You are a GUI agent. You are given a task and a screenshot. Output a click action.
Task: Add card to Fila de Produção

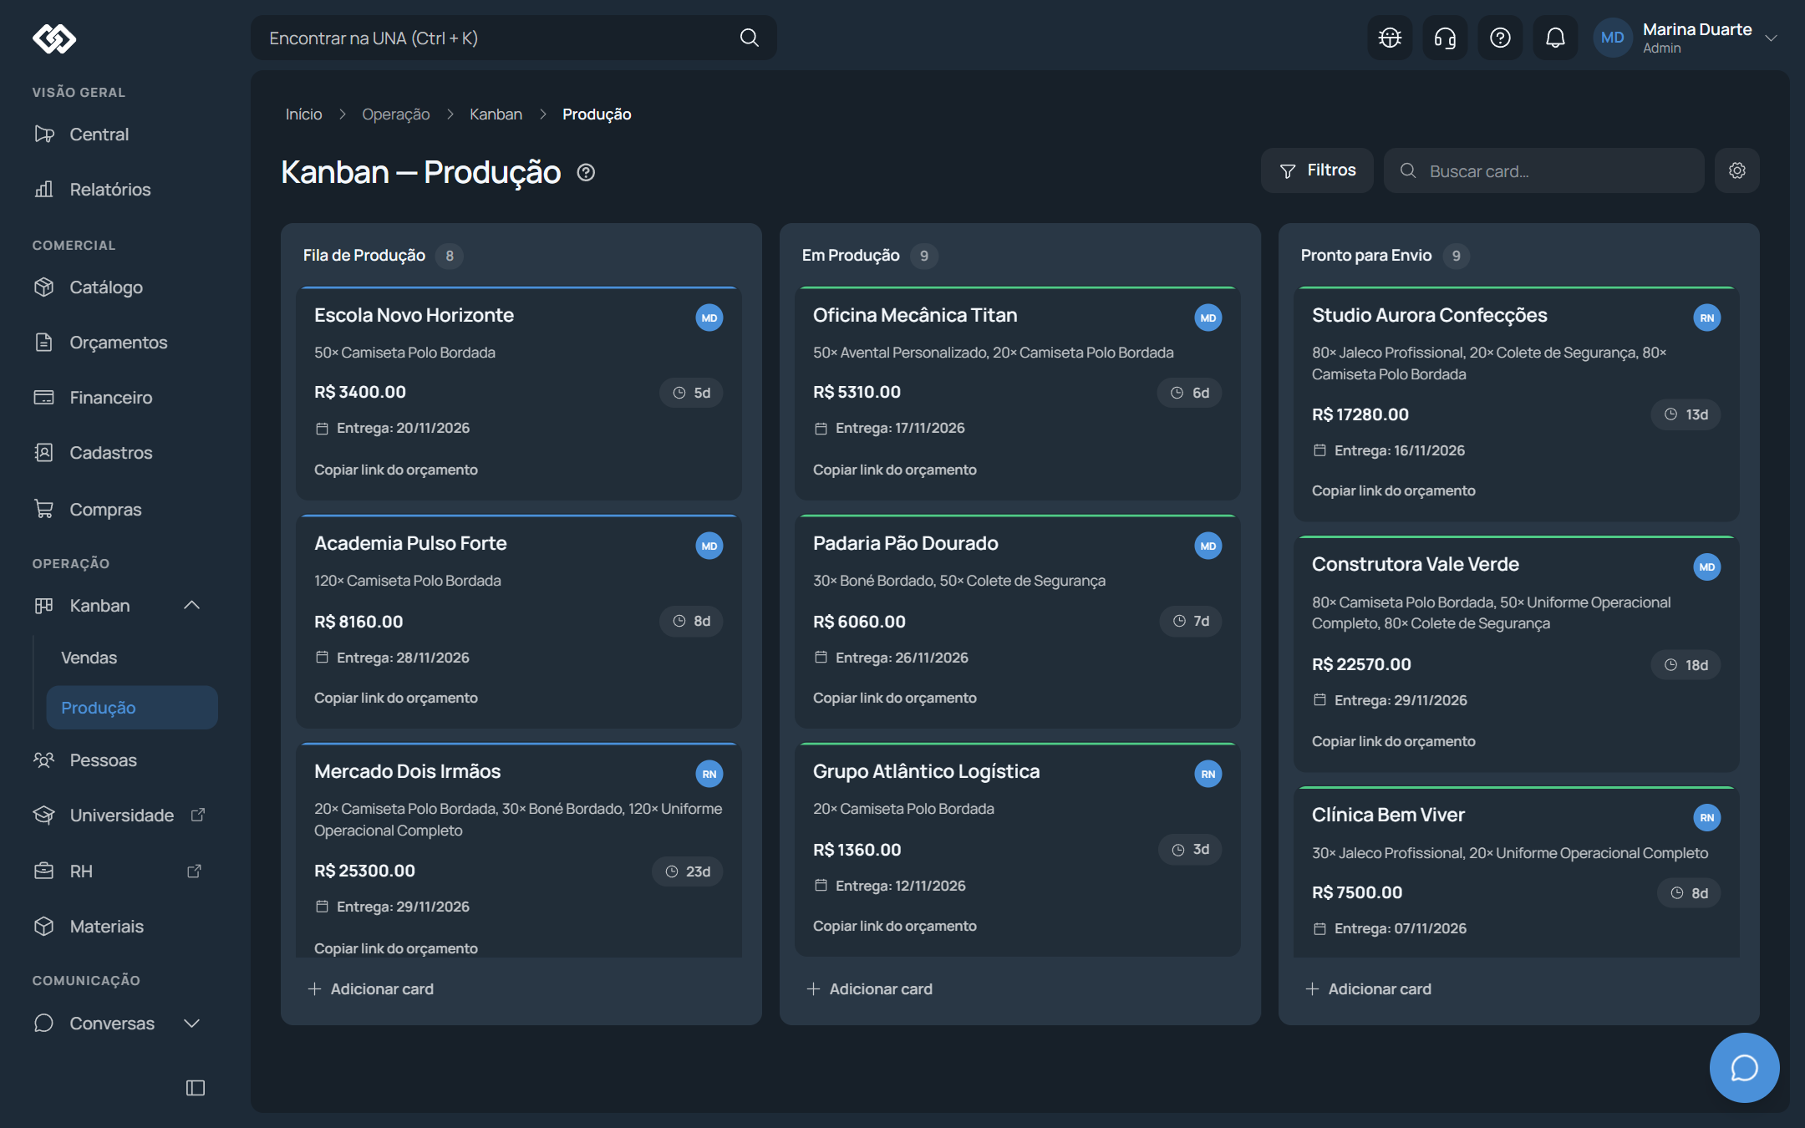[x=371, y=988]
